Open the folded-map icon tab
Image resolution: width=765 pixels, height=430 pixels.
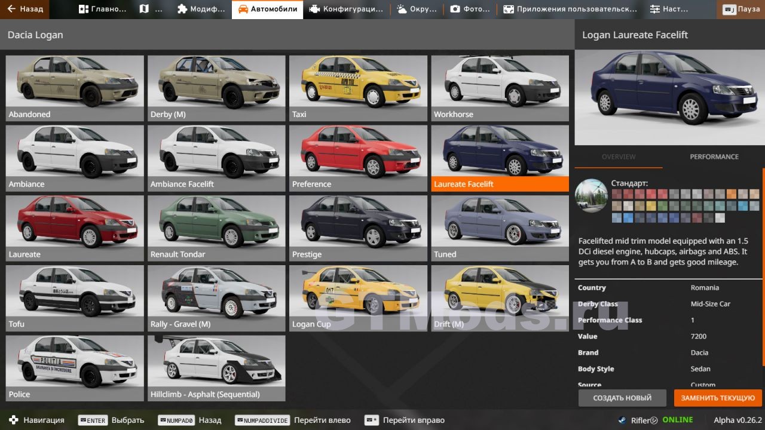coord(151,9)
